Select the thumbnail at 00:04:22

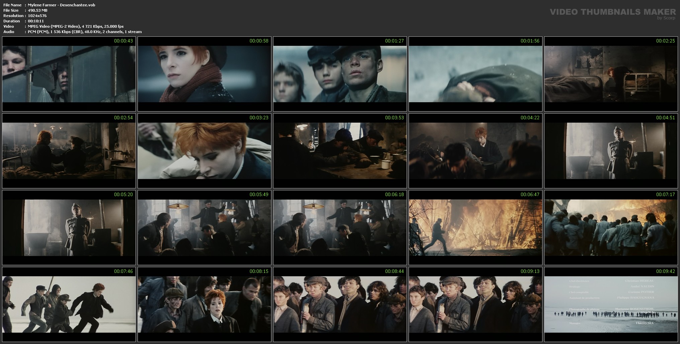click(476, 151)
